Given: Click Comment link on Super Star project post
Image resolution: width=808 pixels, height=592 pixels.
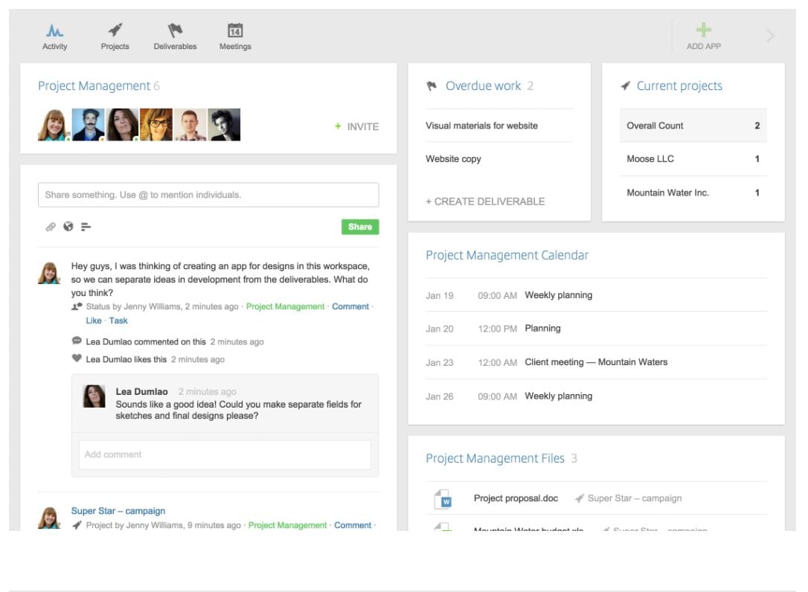Looking at the screenshot, I should pos(353,525).
